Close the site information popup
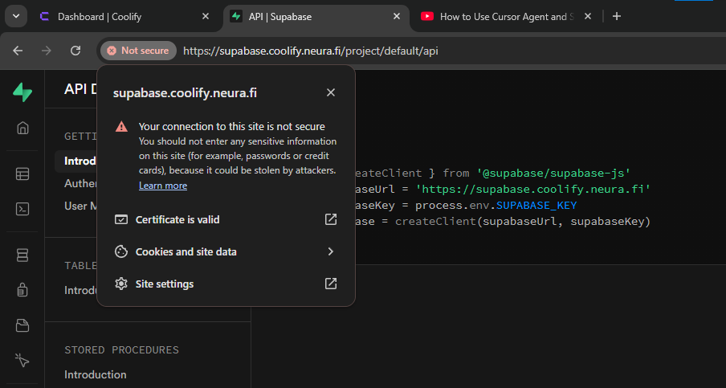This screenshot has height=388, width=726. (330, 92)
